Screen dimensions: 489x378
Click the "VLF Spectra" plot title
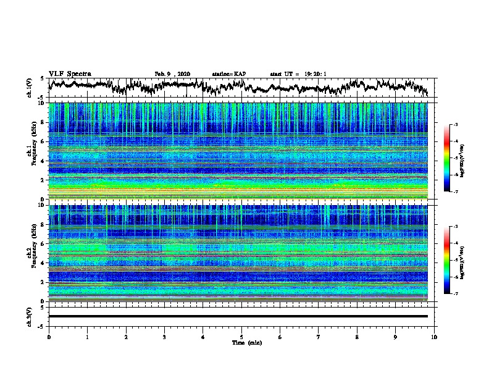pyautogui.click(x=70, y=73)
